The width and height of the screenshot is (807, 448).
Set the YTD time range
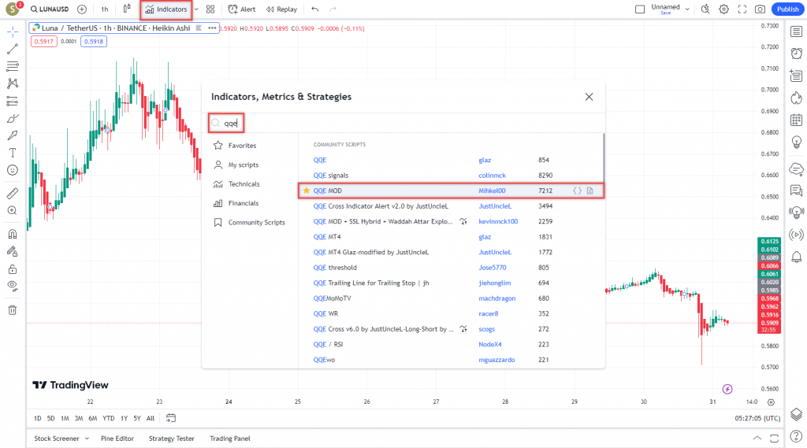(109, 419)
